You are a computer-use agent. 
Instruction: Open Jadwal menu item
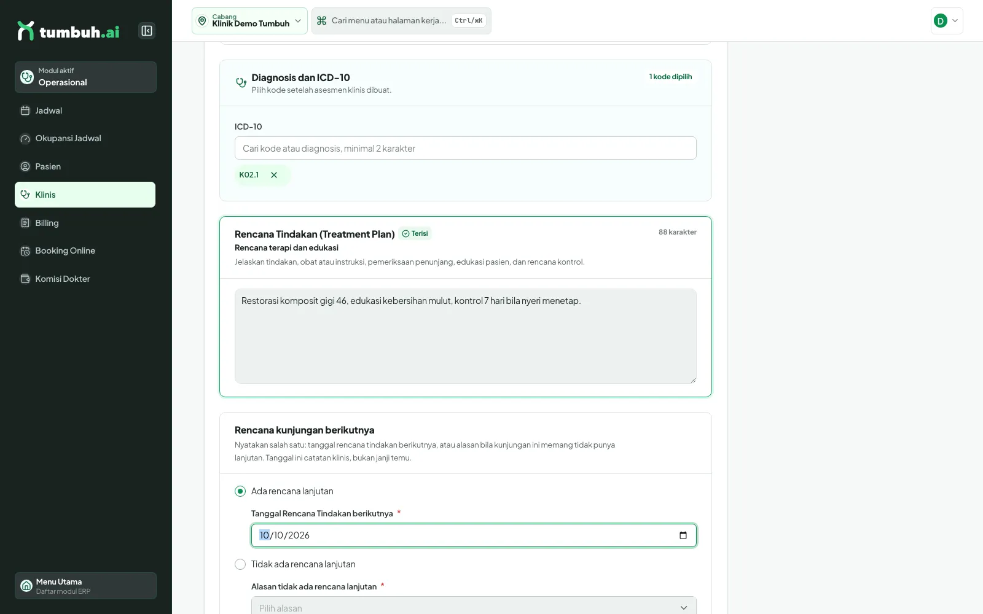click(x=85, y=111)
